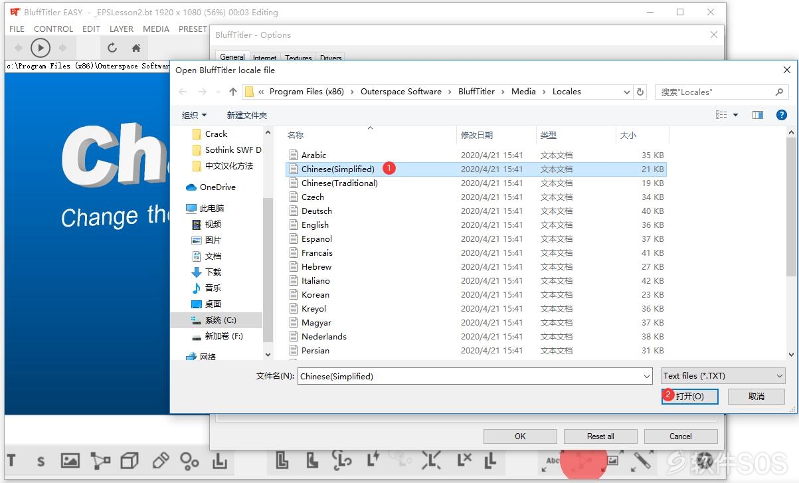Click the reload arrow icon in BluffTitler toolbar
The image size is (799, 483).
(x=112, y=48)
